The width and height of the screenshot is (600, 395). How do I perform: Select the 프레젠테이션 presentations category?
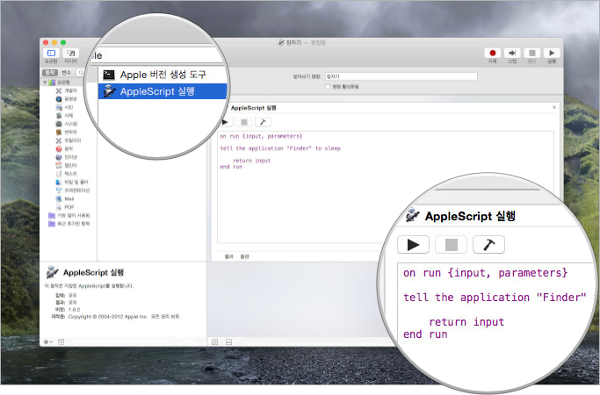[x=73, y=190]
